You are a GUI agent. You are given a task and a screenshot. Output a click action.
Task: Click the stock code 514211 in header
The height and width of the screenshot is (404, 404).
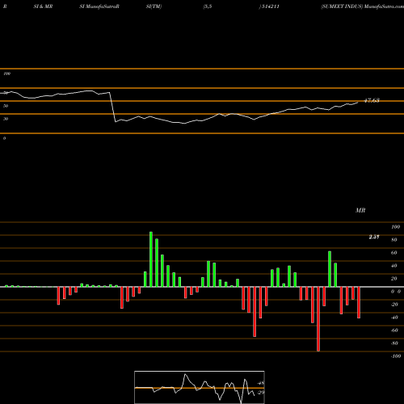pos(270,6)
